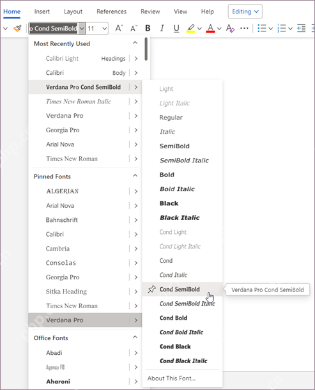Collapse Most Recently Used section
This screenshot has width=315, height=390.
tap(135, 43)
